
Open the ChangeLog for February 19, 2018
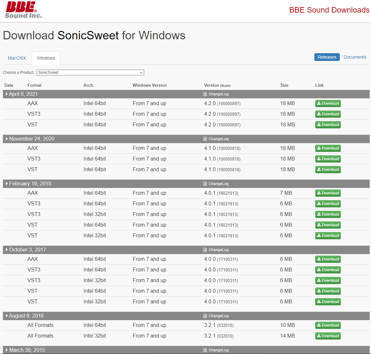coord(216,183)
